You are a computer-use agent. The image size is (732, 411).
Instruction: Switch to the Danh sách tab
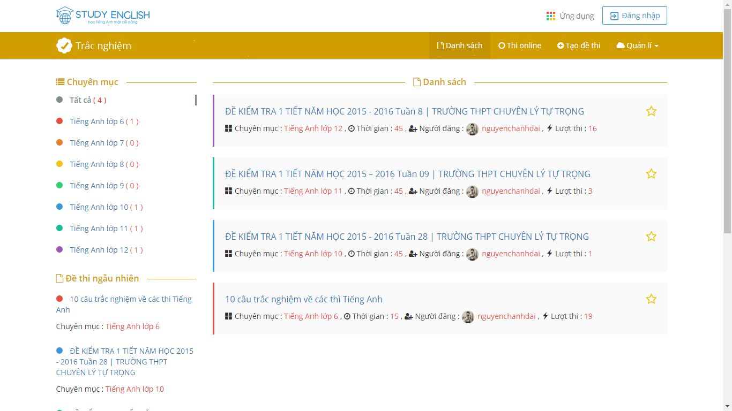[460, 45]
